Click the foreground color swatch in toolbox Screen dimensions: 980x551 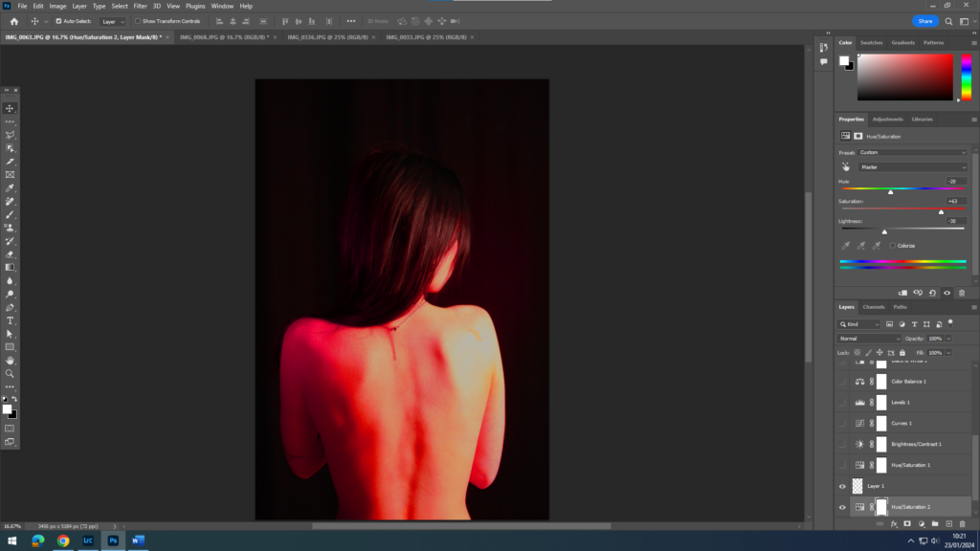pos(7,409)
